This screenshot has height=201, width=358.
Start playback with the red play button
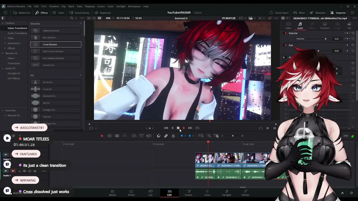pyautogui.click(x=184, y=128)
